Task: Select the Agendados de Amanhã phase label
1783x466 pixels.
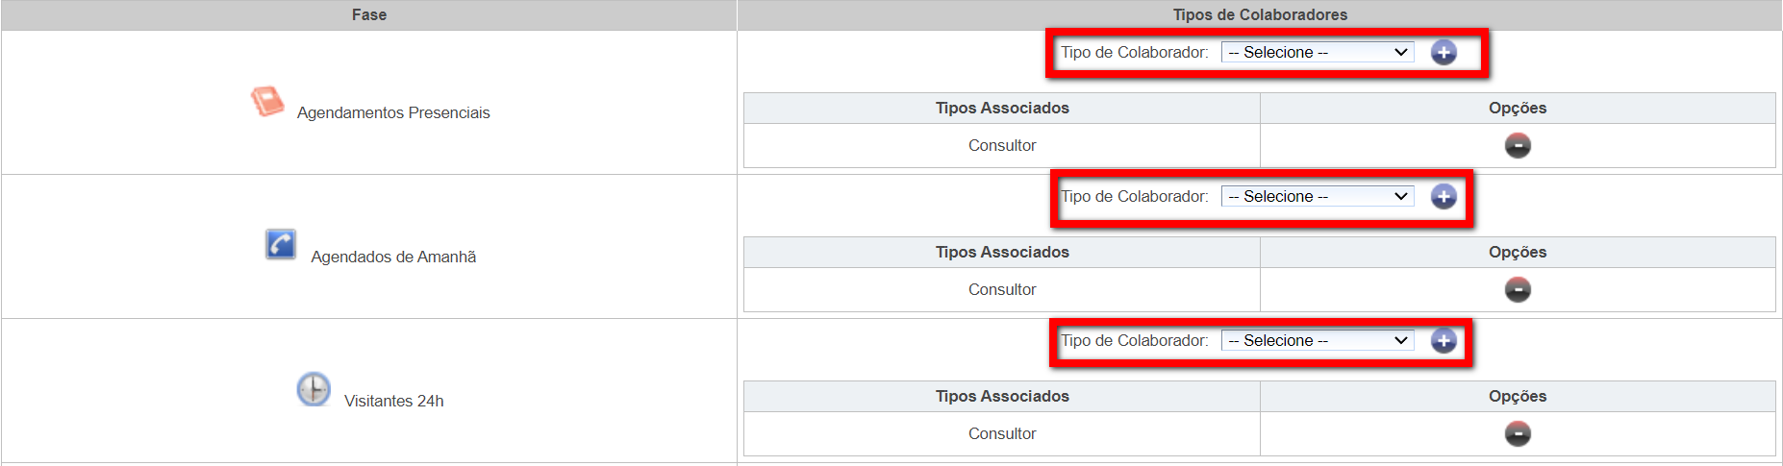Action: [x=393, y=258]
